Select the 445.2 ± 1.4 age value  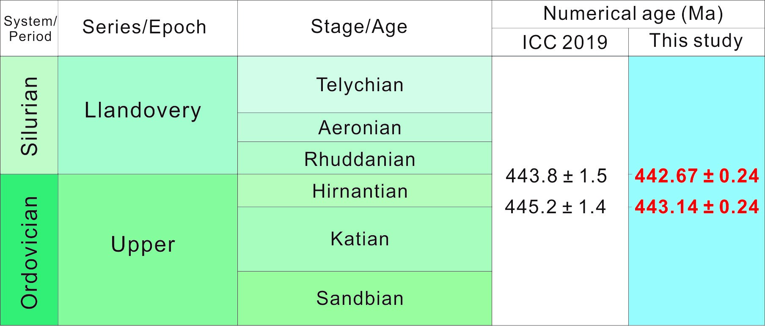(556, 207)
